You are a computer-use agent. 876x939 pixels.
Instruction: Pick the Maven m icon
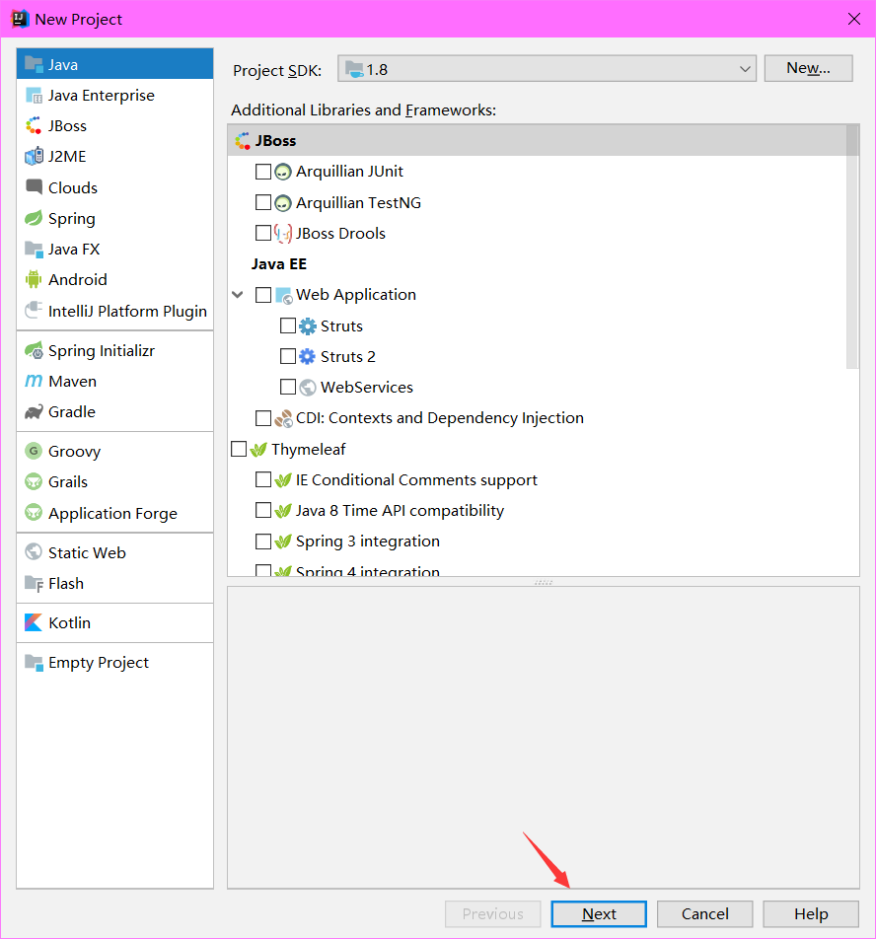pos(34,381)
